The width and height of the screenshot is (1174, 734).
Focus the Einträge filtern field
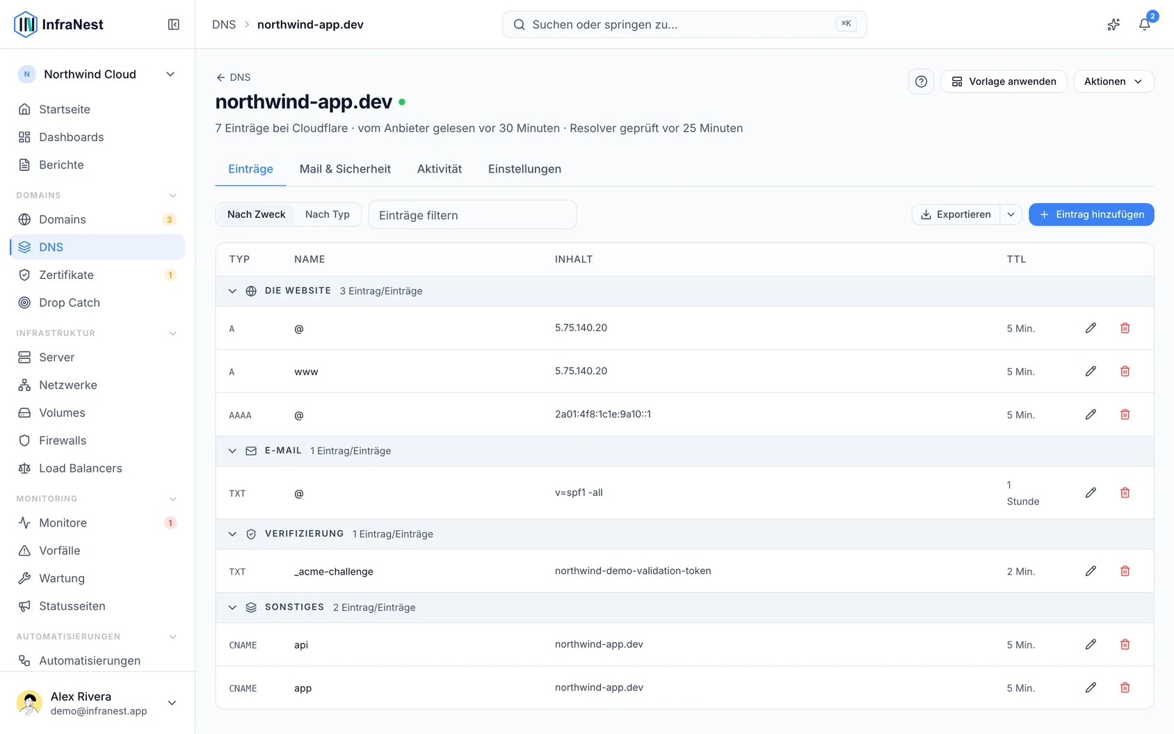(x=472, y=215)
